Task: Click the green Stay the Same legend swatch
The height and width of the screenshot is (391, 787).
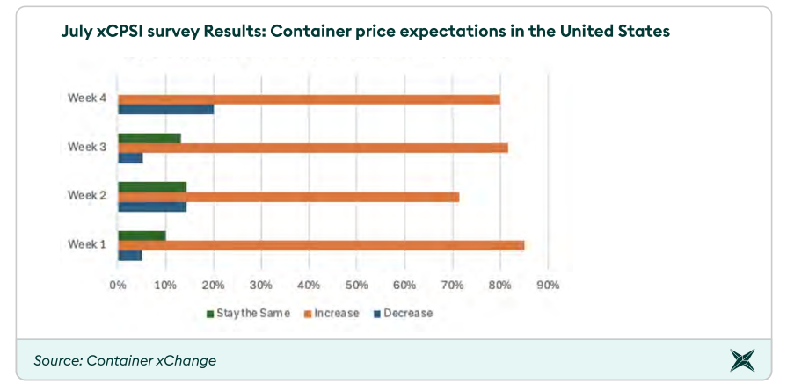Action: pos(210,314)
